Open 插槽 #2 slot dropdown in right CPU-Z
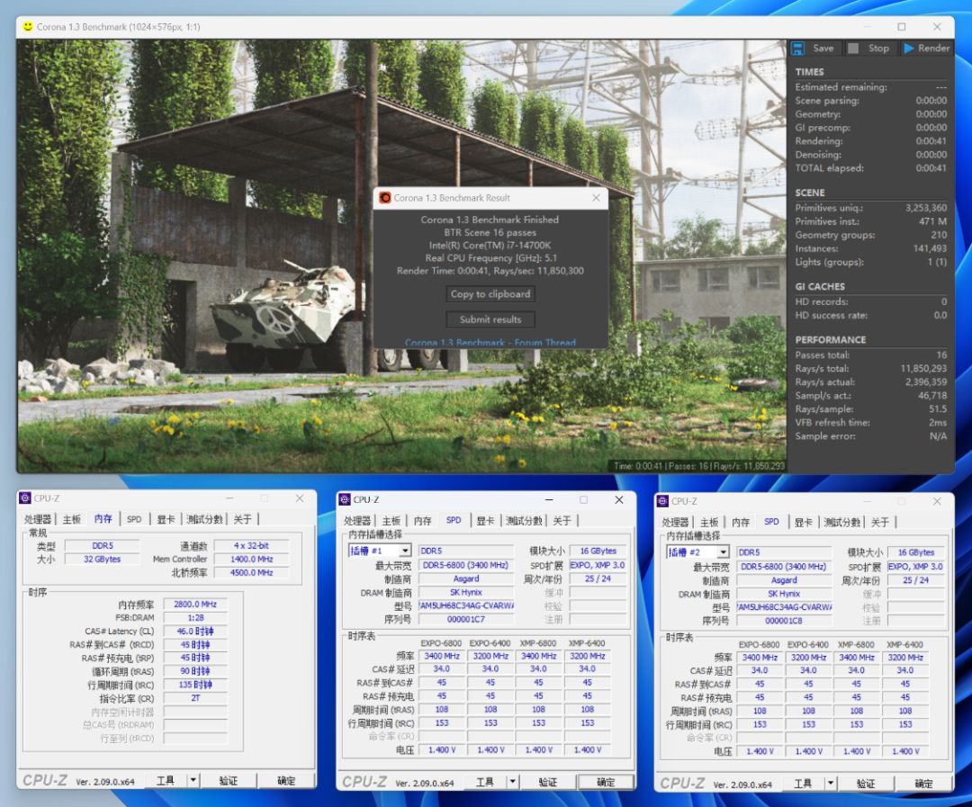Image resolution: width=972 pixels, height=807 pixels. tap(723, 551)
